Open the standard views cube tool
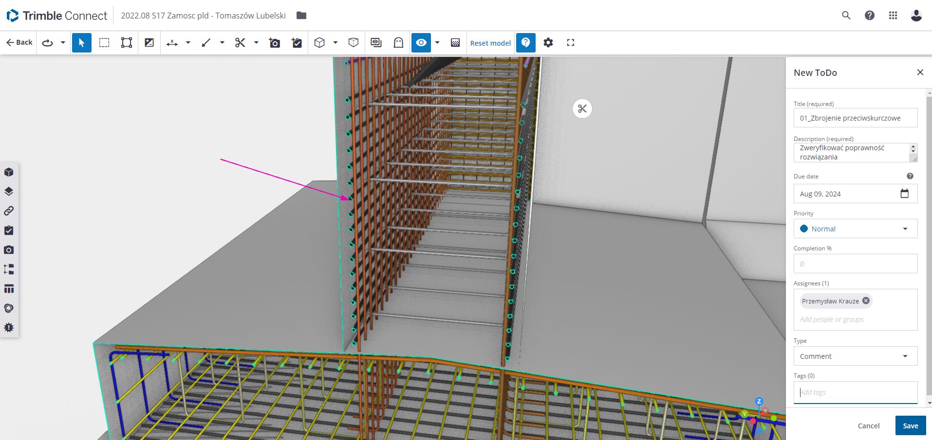The height and width of the screenshot is (440, 932). pos(319,43)
